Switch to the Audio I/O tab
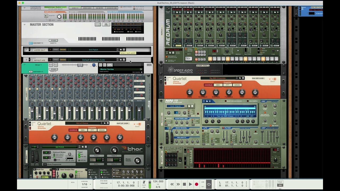Viewport: 340px width, 191px height. click(x=75, y=8)
